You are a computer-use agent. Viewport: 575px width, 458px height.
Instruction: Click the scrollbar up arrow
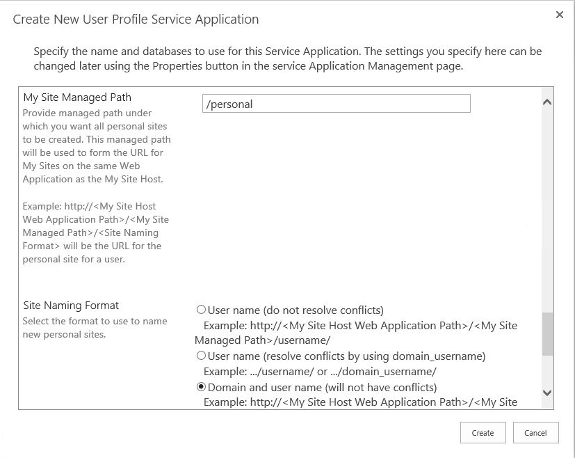pyautogui.click(x=546, y=102)
